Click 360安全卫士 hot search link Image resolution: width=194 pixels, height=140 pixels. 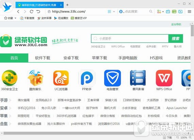click(x=98, y=47)
